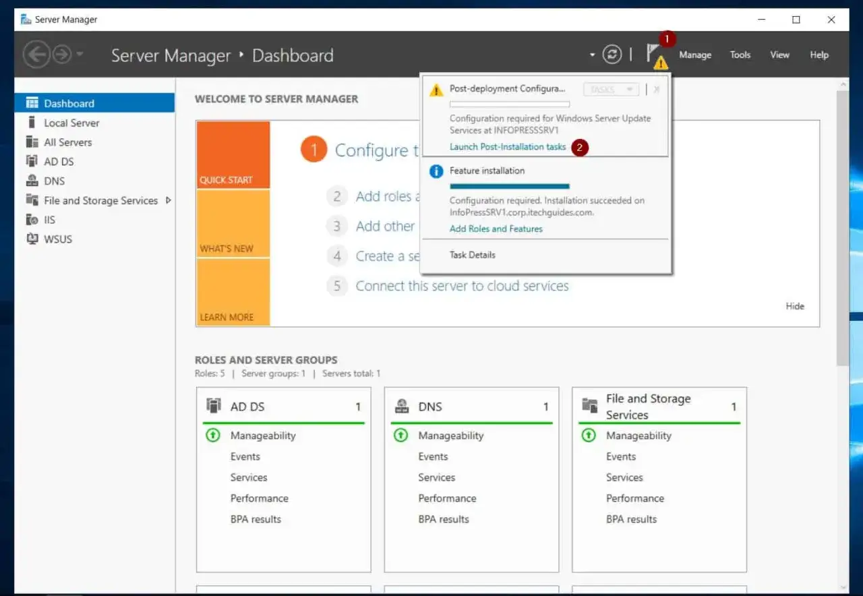Click the Post-deployment configuration progress bar
The image size is (863, 596).
click(x=510, y=105)
